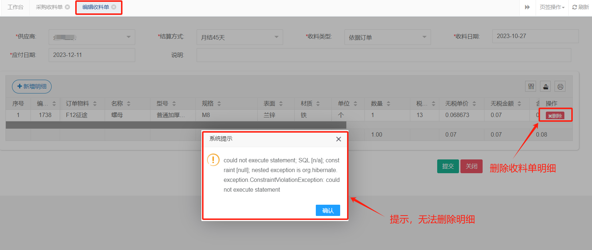Click the tab scroll forward arrows icon
Image resolution: width=592 pixels, height=250 pixels.
pyautogui.click(x=527, y=7)
